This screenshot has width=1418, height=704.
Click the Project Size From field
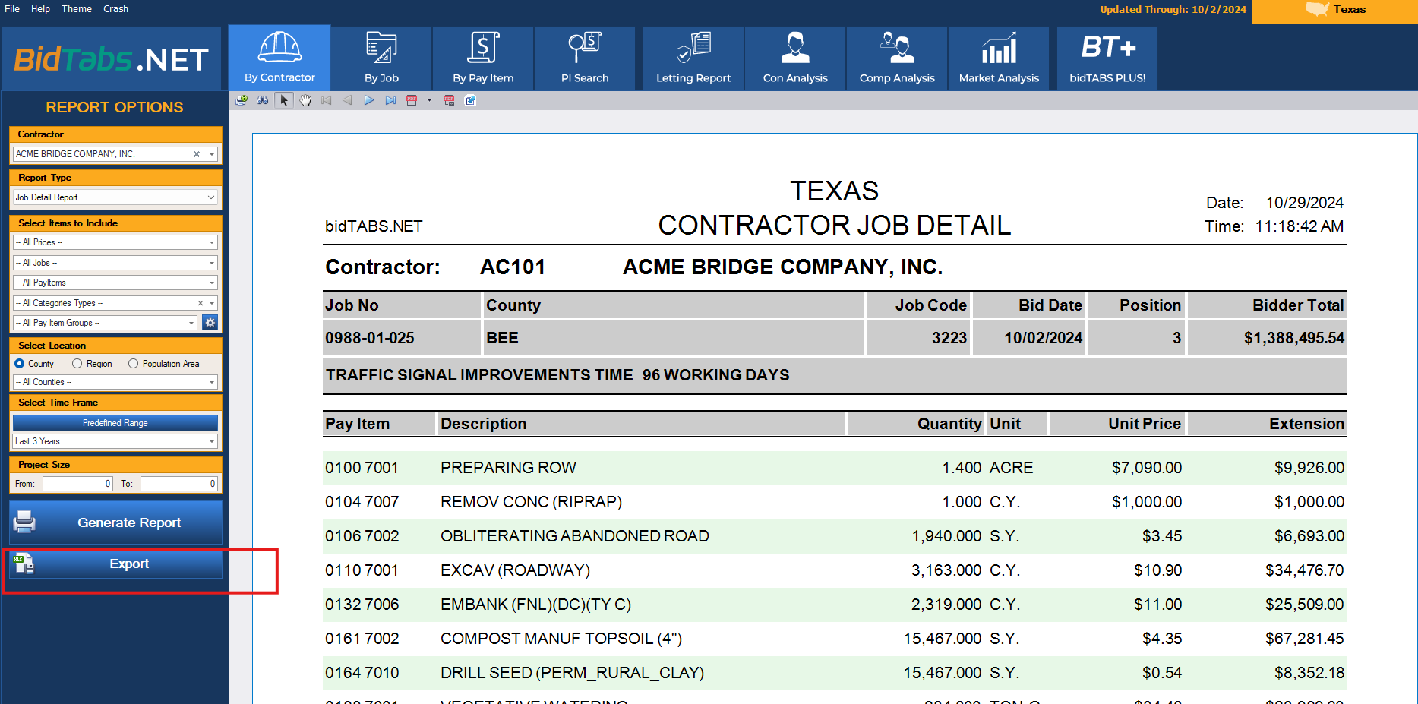pos(77,484)
